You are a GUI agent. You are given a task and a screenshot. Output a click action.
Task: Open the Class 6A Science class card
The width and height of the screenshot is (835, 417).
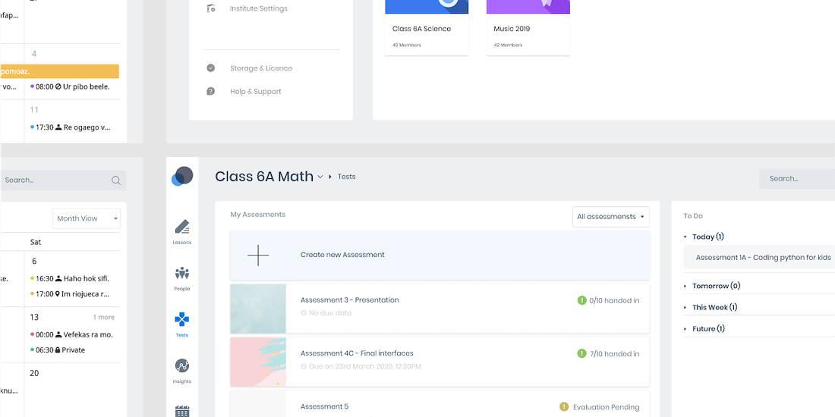click(x=426, y=29)
